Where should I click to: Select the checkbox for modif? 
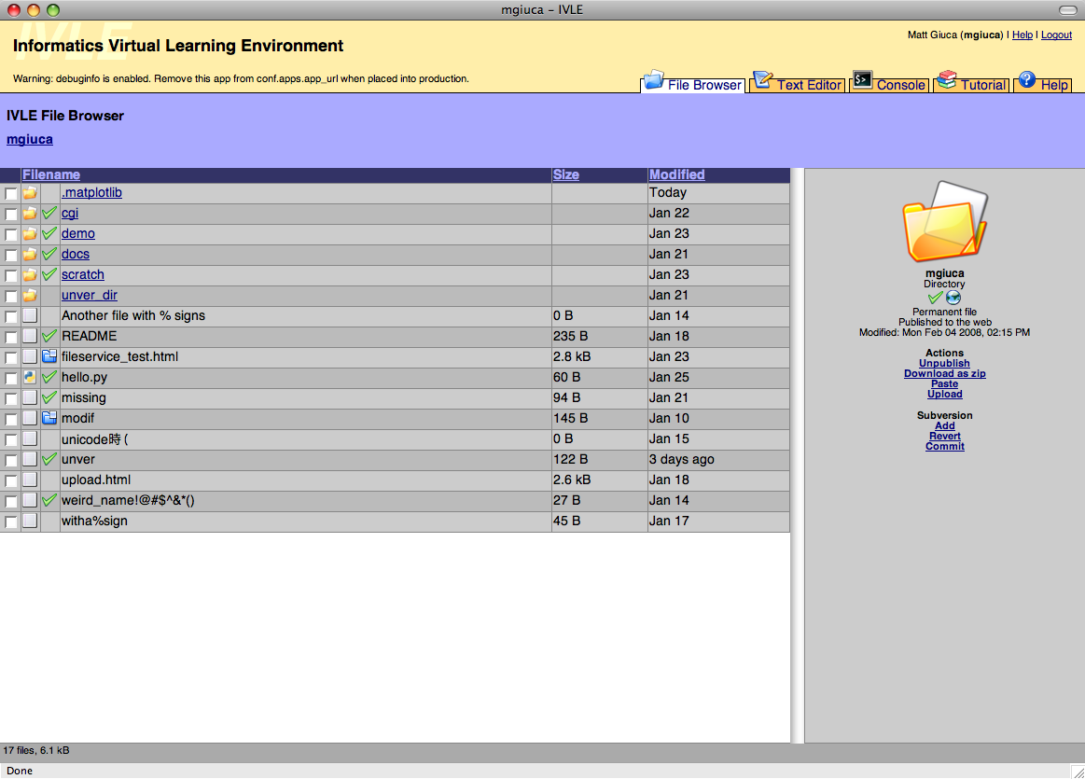(11, 419)
